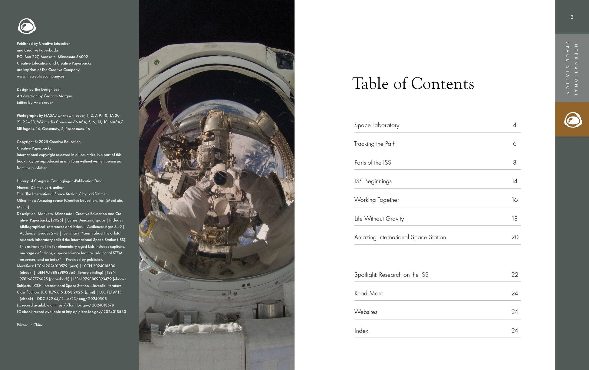Image resolution: width=589 pixels, height=370 pixels.
Task: Click the astronaut helmet logo at top left
Action: click(27, 26)
